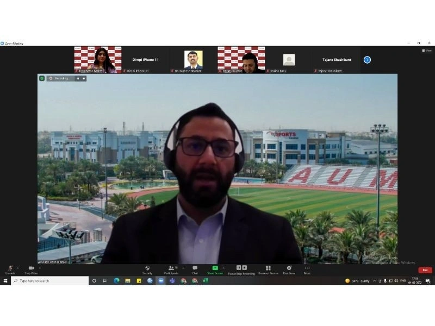Image resolution: width=435 pixels, height=326 pixels.
Task: Open the Security shield options
Action: pyautogui.click(x=147, y=268)
